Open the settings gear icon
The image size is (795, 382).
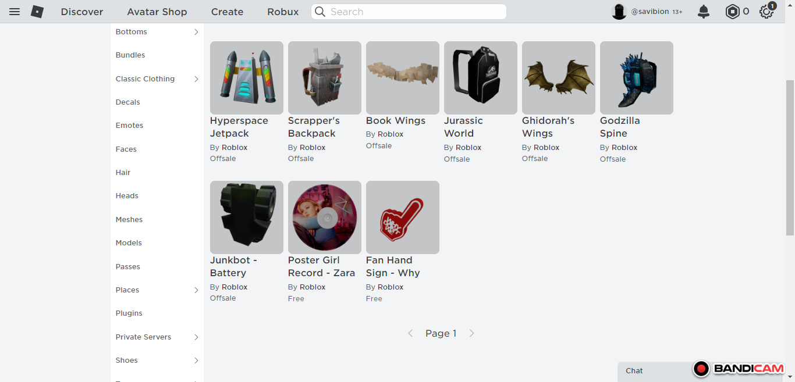point(766,12)
